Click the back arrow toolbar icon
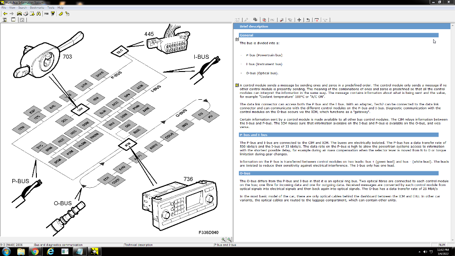The image size is (455, 256). pos(5,14)
